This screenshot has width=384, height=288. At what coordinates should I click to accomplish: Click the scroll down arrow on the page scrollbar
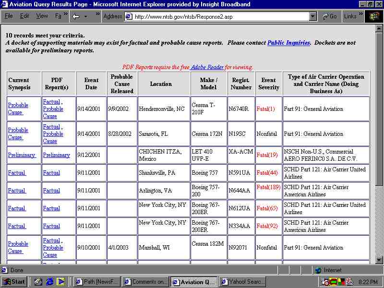coord(379,260)
